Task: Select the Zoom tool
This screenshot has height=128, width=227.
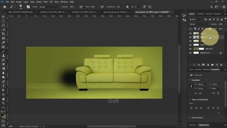Action: tap(3, 103)
